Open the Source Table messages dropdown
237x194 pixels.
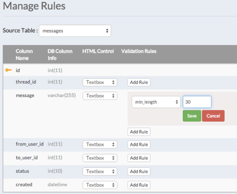click(x=75, y=31)
